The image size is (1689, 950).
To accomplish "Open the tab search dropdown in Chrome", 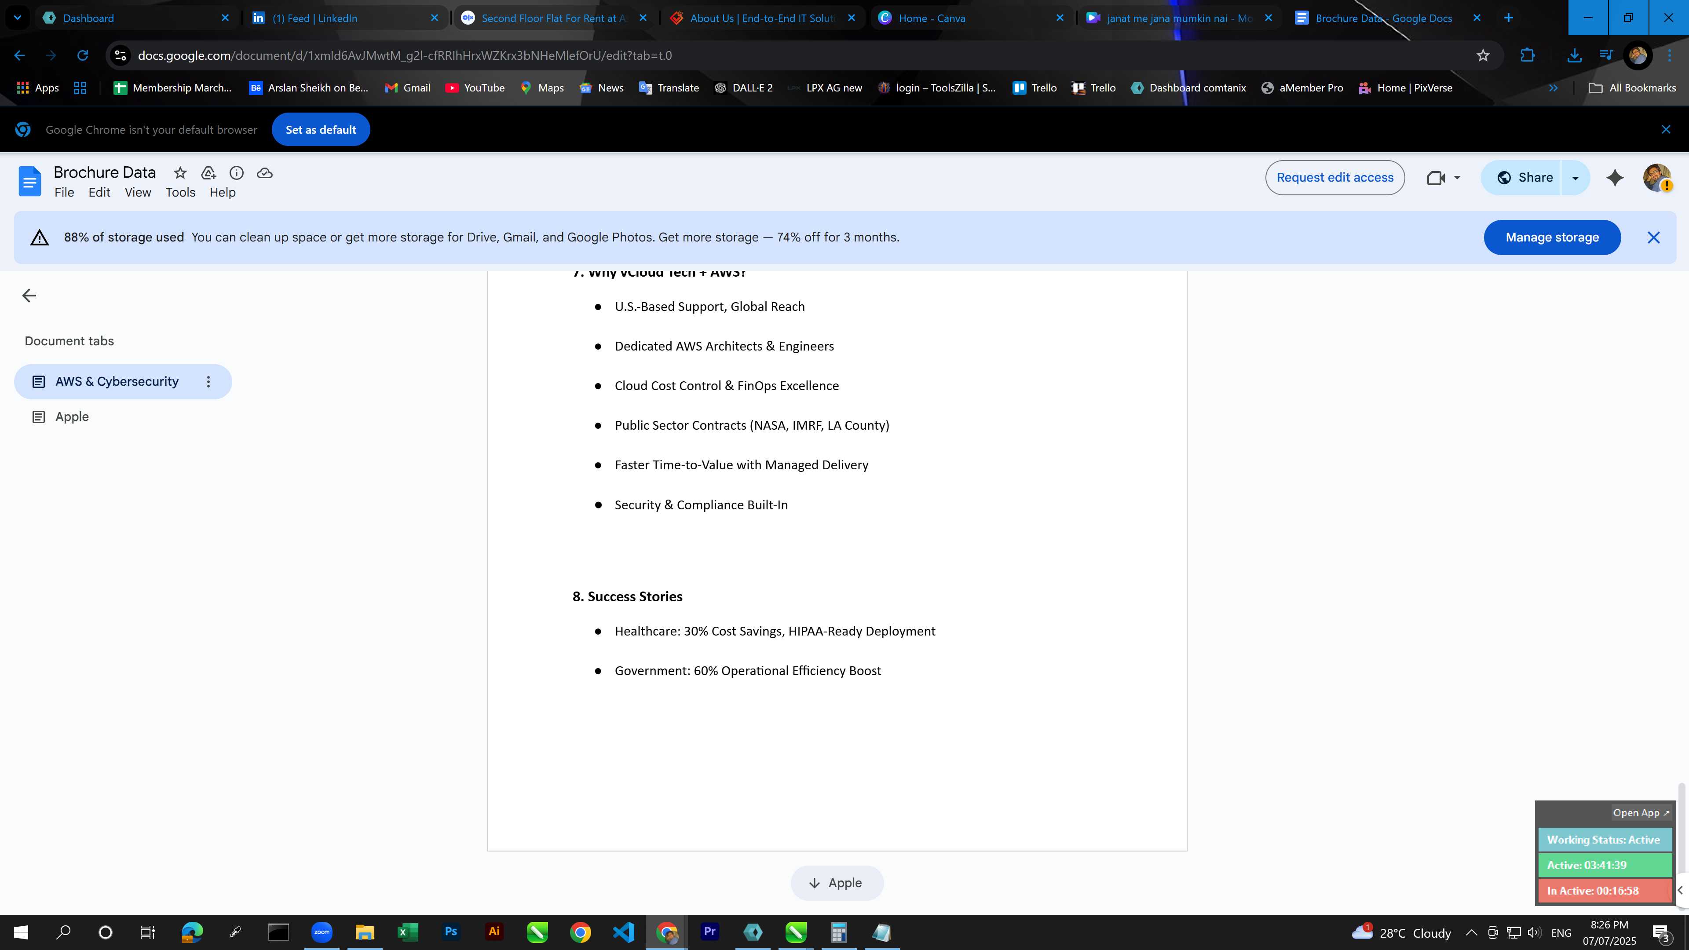I will click(x=18, y=18).
